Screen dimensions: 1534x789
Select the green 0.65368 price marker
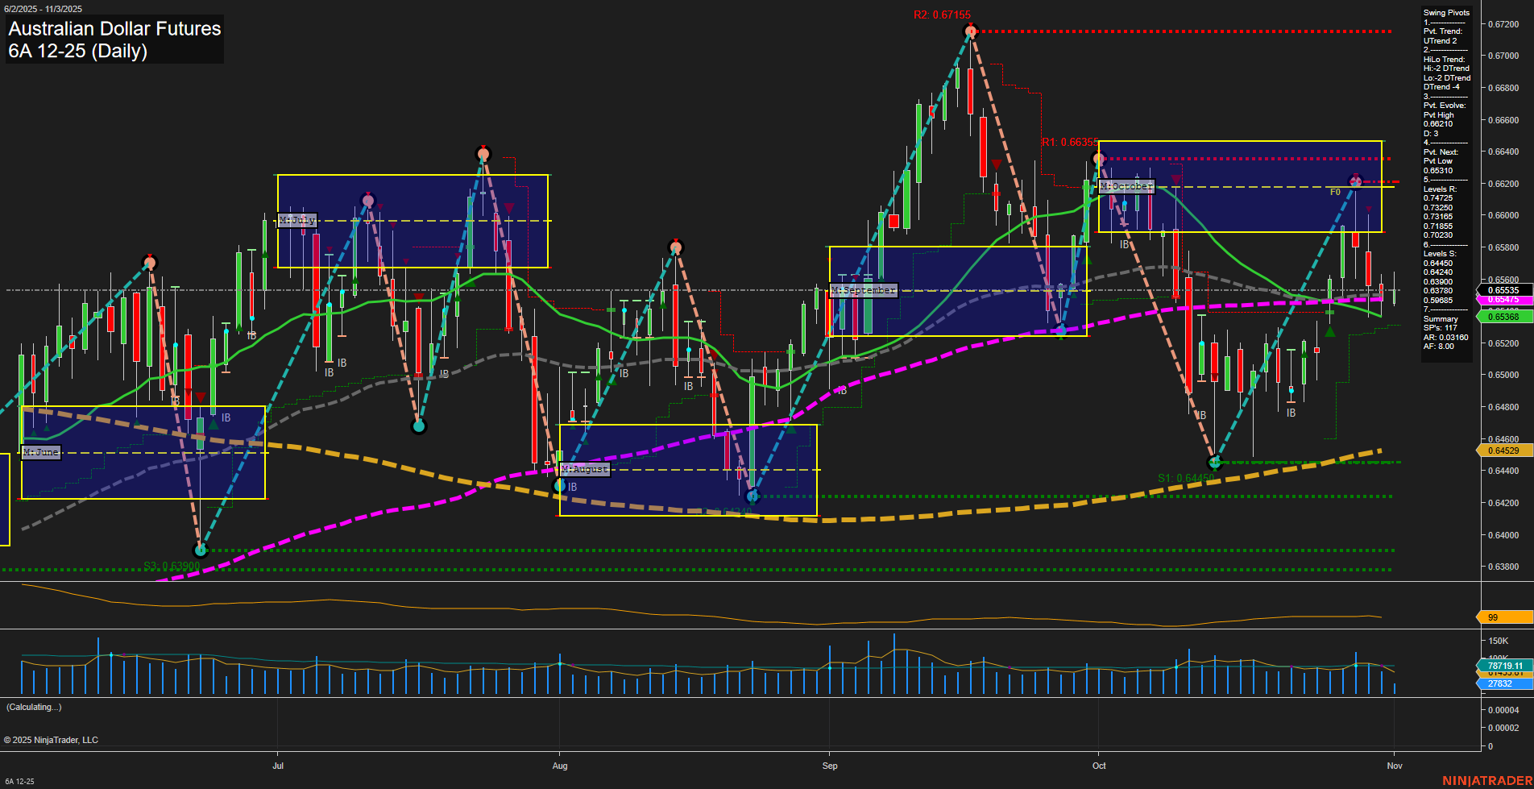coord(1503,318)
